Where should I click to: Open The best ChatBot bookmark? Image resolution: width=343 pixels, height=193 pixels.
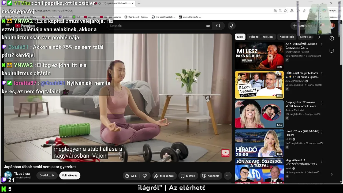163,17
